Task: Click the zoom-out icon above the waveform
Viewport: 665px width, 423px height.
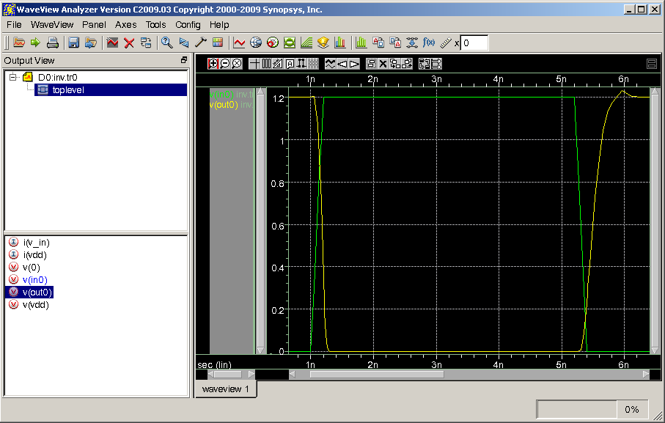Action: (225, 64)
